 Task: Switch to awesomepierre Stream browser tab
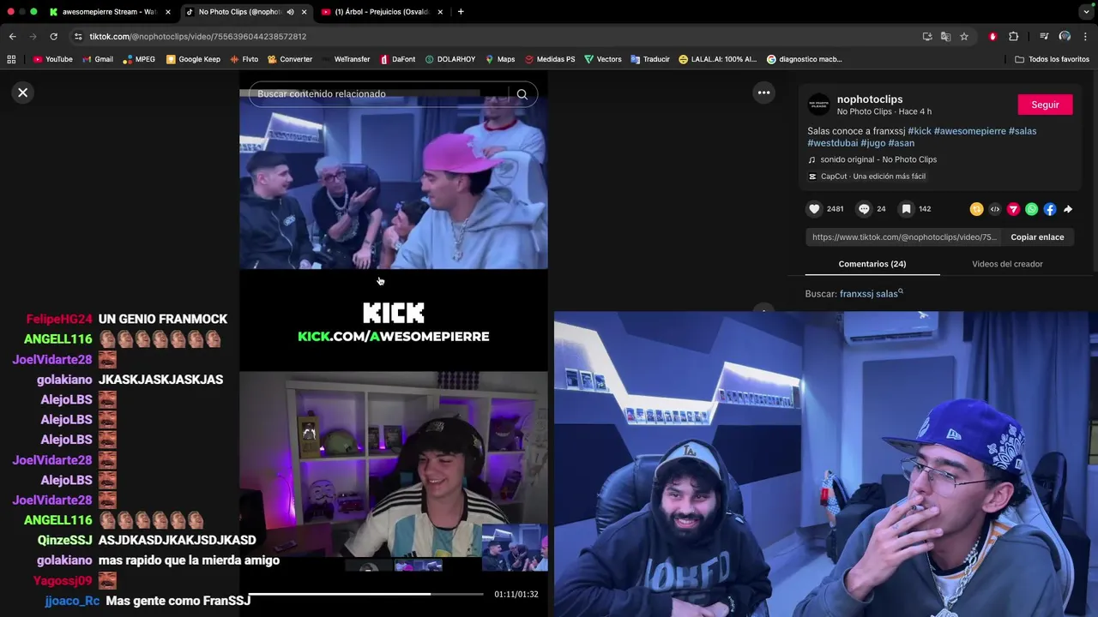click(x=109, y=12)
